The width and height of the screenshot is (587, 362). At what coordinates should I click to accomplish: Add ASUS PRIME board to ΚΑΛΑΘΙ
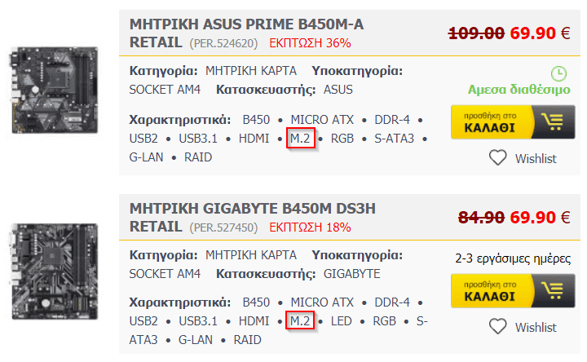(x=513, y=122)
